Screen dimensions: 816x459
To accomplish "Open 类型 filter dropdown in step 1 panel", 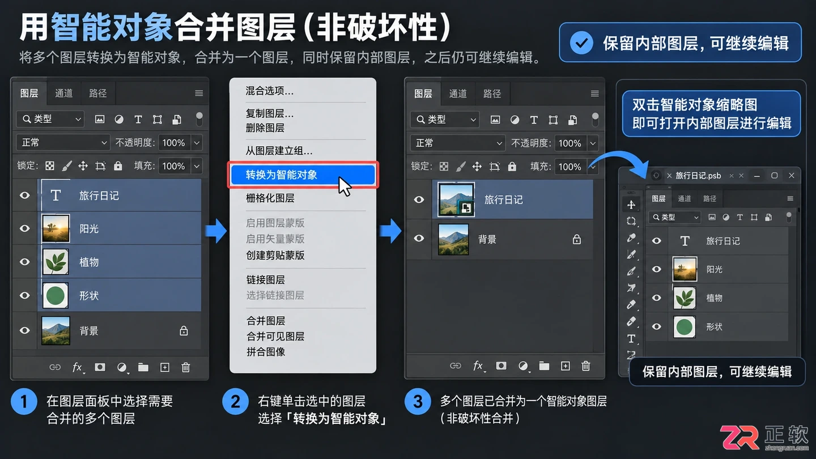I will tap(50, 119).
